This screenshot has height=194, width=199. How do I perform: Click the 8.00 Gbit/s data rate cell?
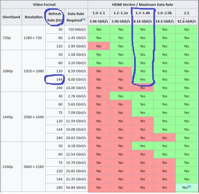coord(76,79)
